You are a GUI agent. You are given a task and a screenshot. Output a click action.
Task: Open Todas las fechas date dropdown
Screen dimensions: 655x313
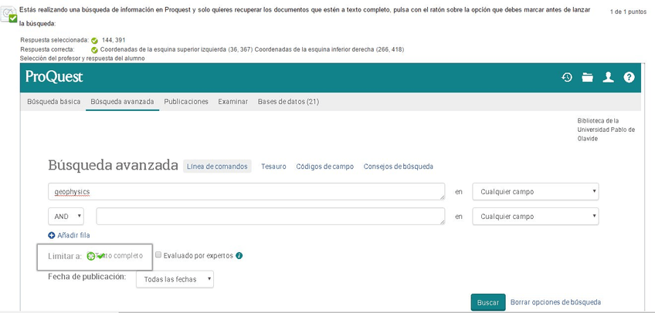pyautogui.click(x=175, y=279)
